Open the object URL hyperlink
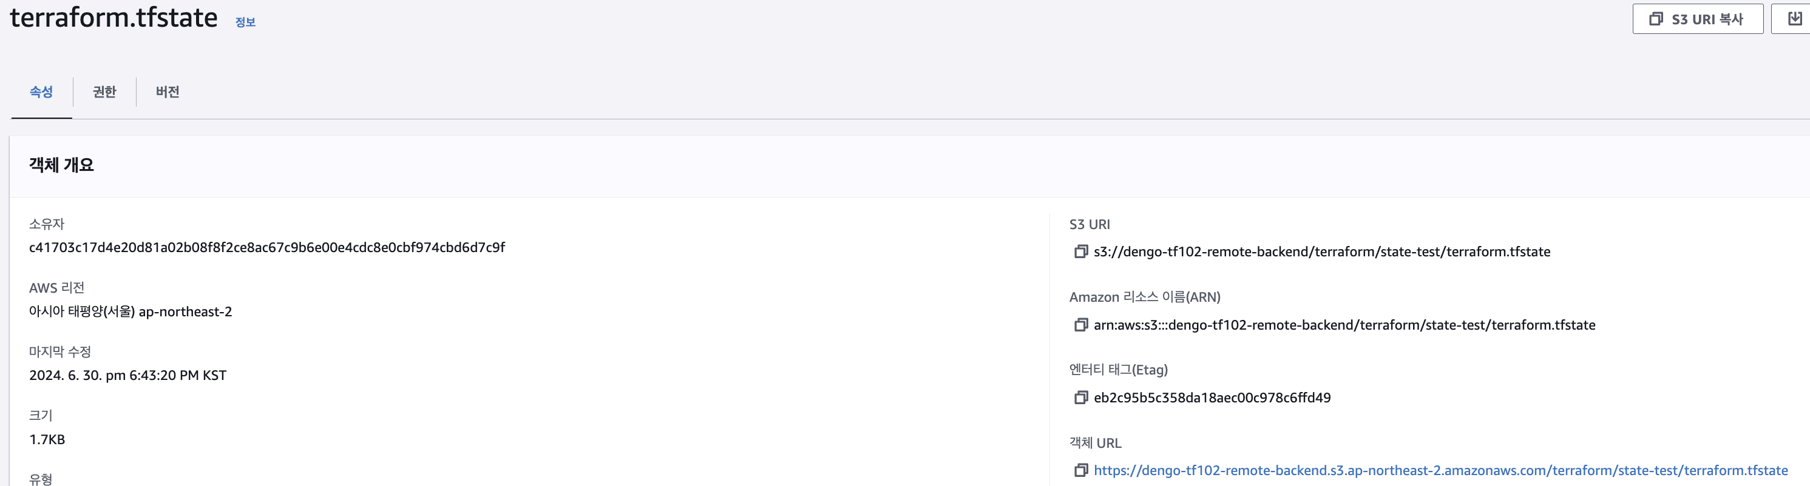The image size is (1810, 486). 1440,471
